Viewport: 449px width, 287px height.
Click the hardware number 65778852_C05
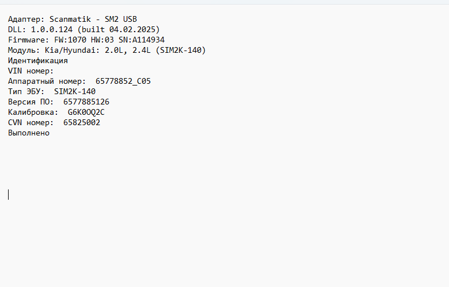123,82
